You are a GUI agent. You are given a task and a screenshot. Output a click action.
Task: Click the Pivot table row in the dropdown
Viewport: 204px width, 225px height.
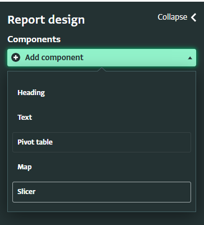pyautogui.click(x=102, y=142)
